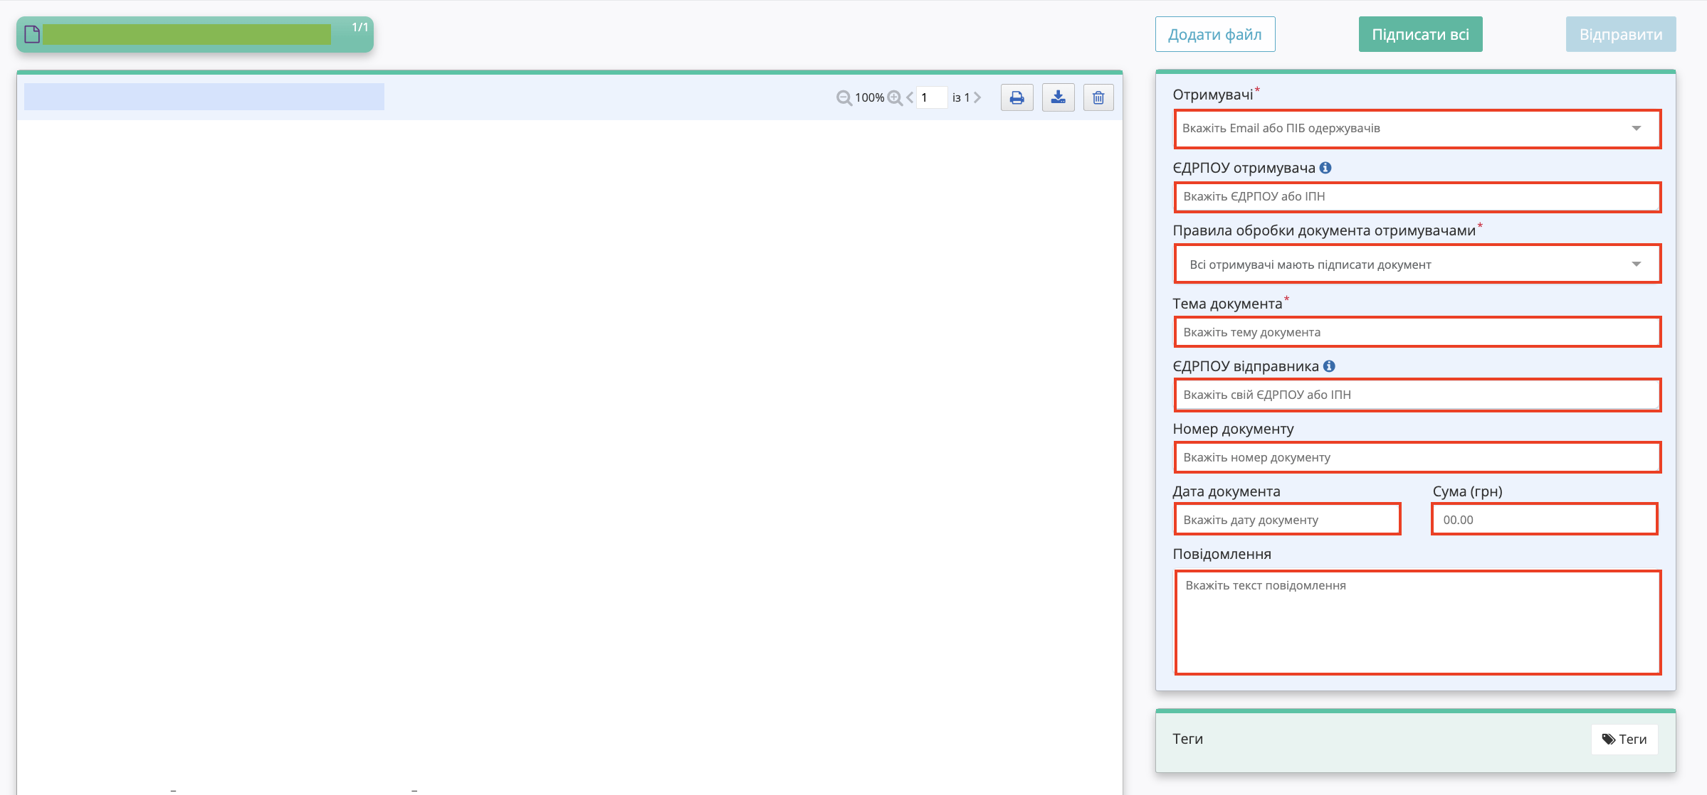1707x795 pixels.
Task: Delete document using trash icon
Action: click(1098, 97)
